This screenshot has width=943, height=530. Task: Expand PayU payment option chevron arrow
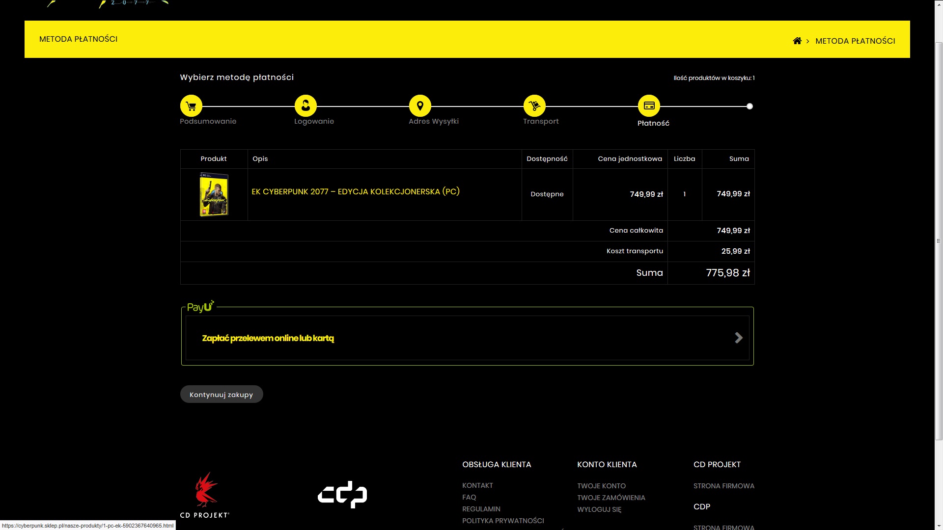coord(738,338)
